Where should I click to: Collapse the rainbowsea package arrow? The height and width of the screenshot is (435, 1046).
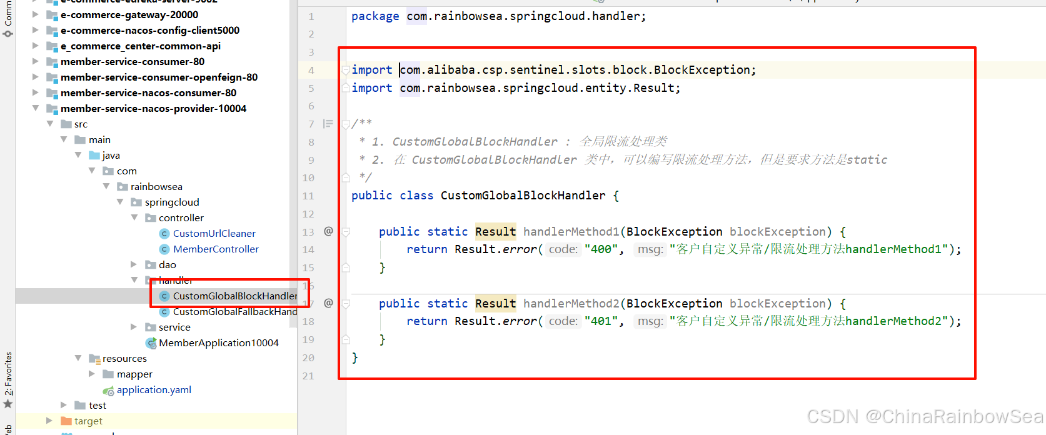pos(106,186)
